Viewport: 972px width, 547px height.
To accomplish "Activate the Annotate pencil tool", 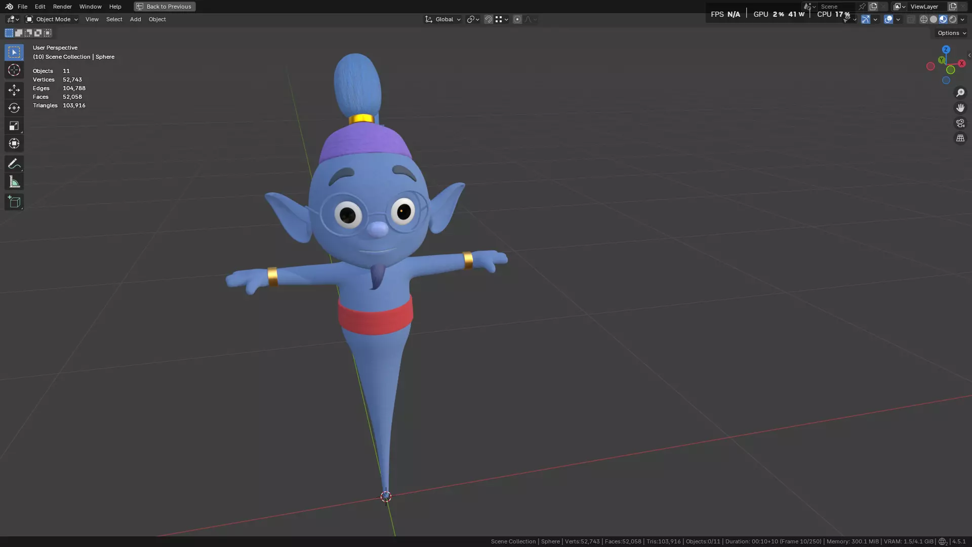I will tap(14, 164).
